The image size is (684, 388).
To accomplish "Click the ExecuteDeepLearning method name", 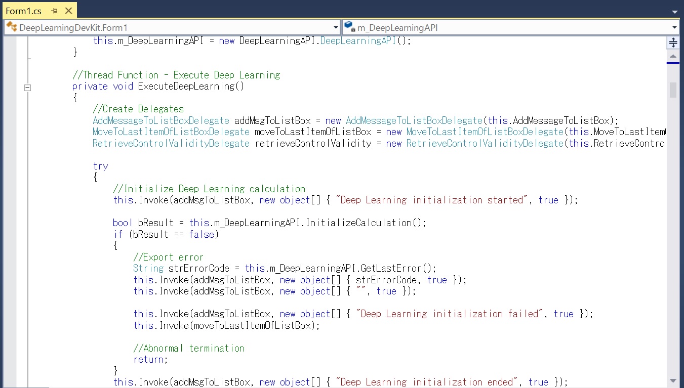I will pos(186,86).
